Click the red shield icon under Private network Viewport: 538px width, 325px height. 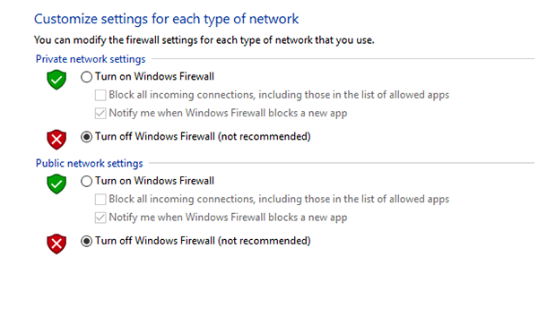[x=56, y=140]
